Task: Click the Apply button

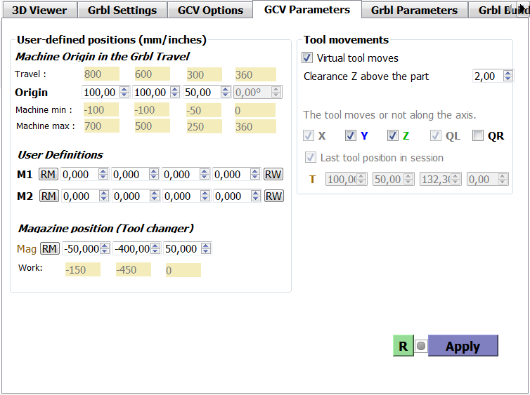Action: coord(463,346)
